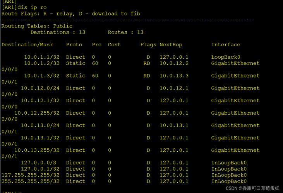The image size is (283, 193).
Task: Select destination 10.0.12.255/32
Action: [37, 113]
